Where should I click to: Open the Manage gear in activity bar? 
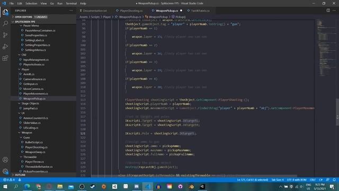click(x=5, y=171)
